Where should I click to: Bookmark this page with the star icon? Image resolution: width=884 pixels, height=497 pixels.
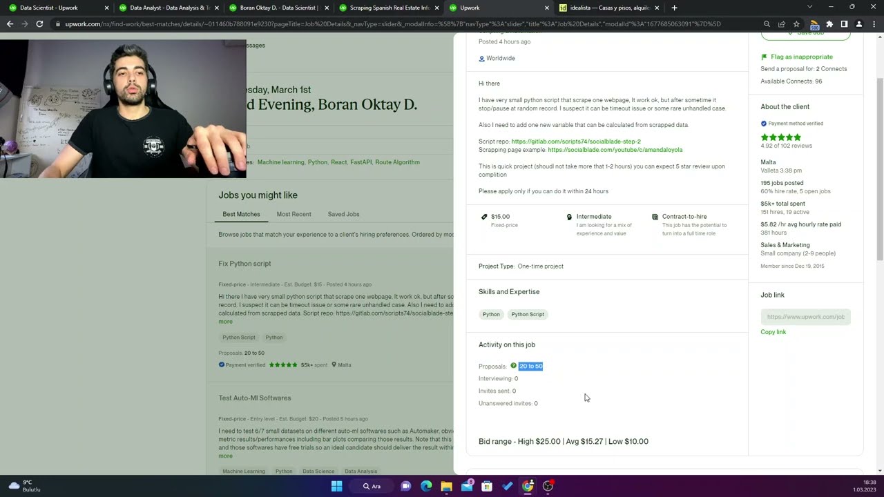point(796,24)
